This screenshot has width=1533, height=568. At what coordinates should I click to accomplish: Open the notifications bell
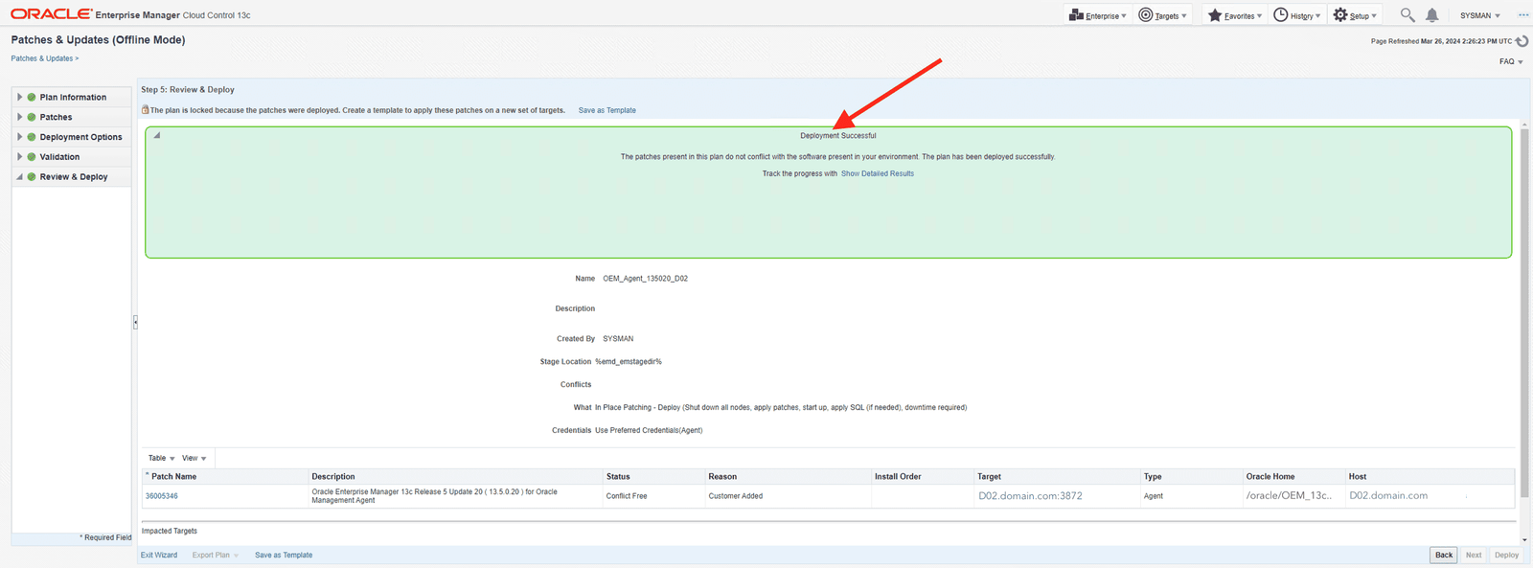coord(1431,15)
